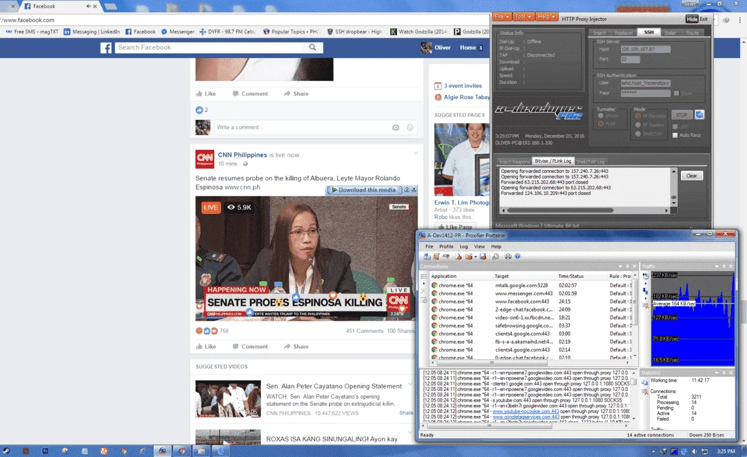Close the Download this media overlay
This screenshot has height=457, width=747.
pyautogui.click(x=414, y=190)
